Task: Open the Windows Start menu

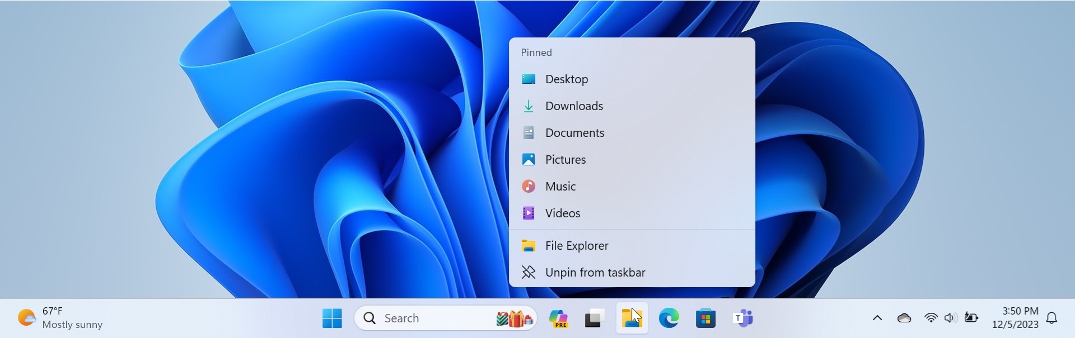Action: pos(332,318)
